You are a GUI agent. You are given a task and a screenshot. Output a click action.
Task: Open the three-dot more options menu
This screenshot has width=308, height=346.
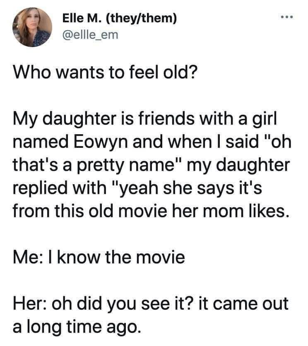coord(287,17)
